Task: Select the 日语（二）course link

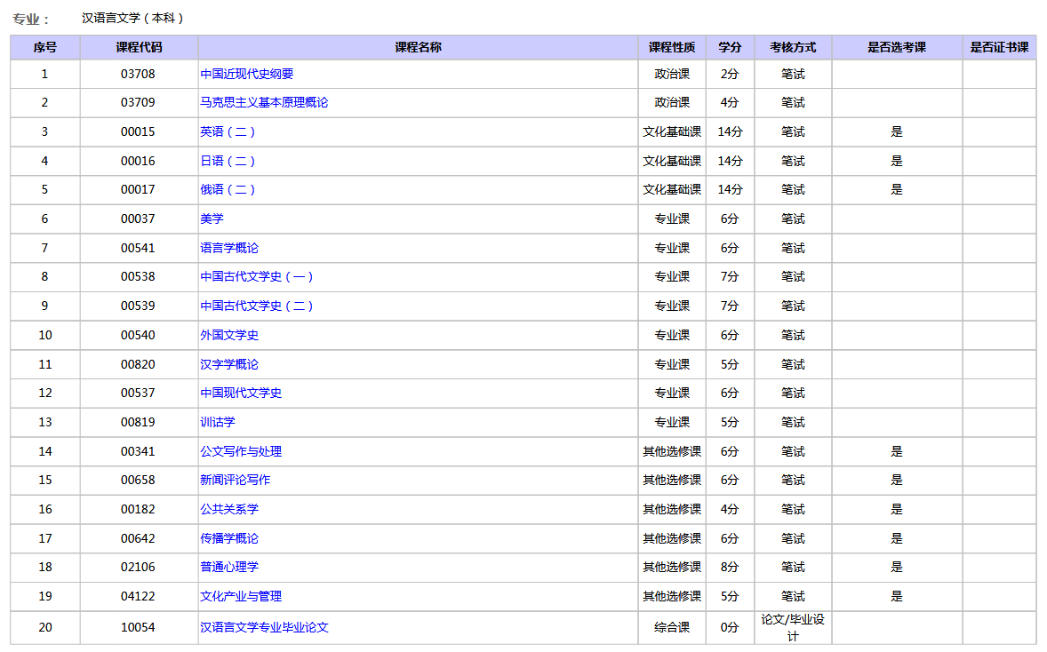Action: 229,161
